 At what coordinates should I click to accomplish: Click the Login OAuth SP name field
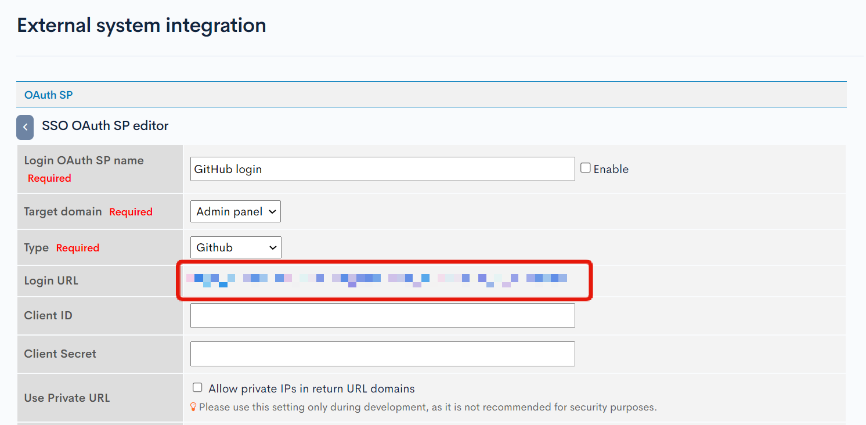(x=383, y=169)
